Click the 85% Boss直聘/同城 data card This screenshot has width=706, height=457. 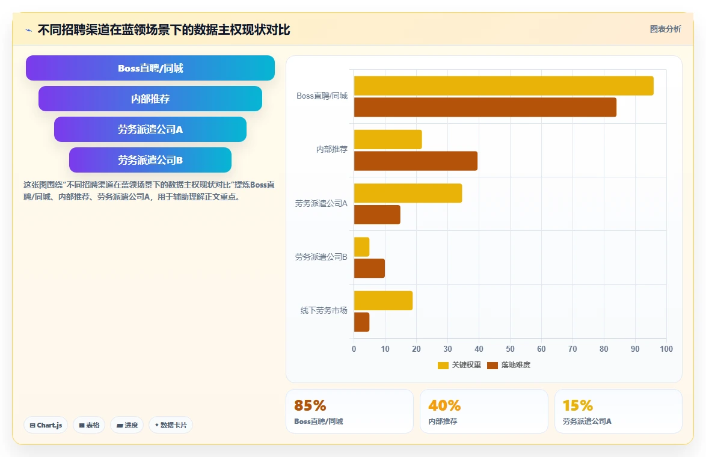point(349,411)
